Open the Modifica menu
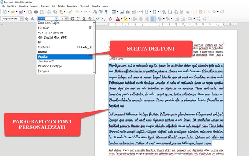This screenshot has height=156, width=249. tap(12, 6)
